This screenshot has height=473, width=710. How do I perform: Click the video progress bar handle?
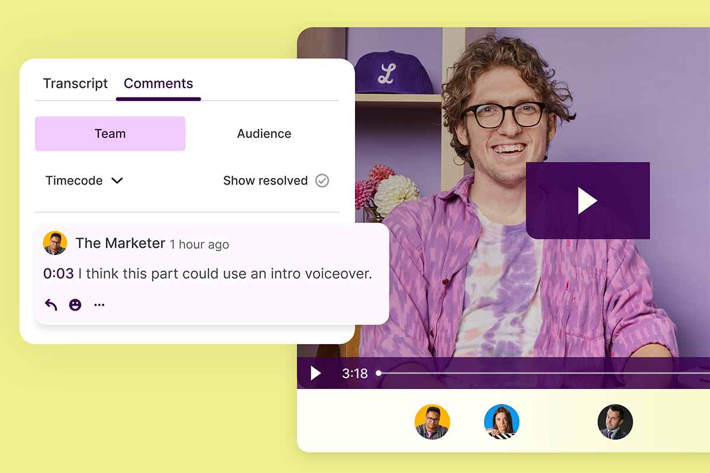point(379,373)
